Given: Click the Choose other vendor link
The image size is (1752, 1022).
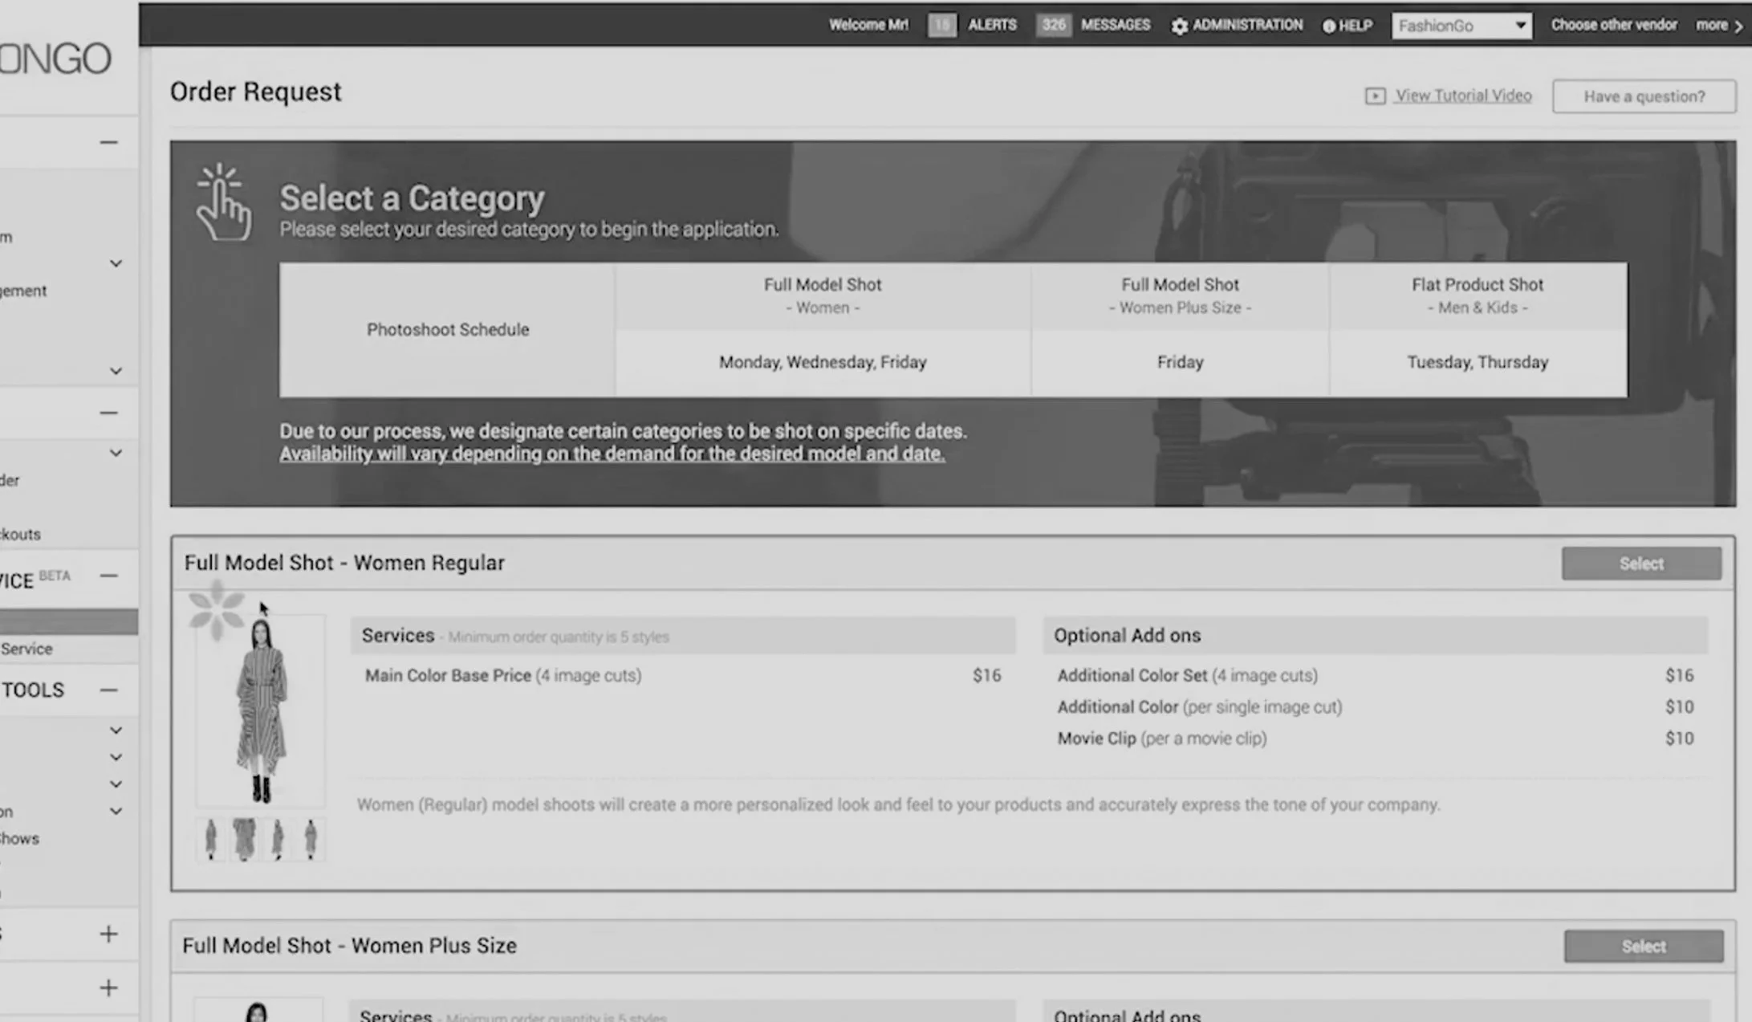Looking at the screenshot, I should pyautogui.click(x=1613, y=25).
